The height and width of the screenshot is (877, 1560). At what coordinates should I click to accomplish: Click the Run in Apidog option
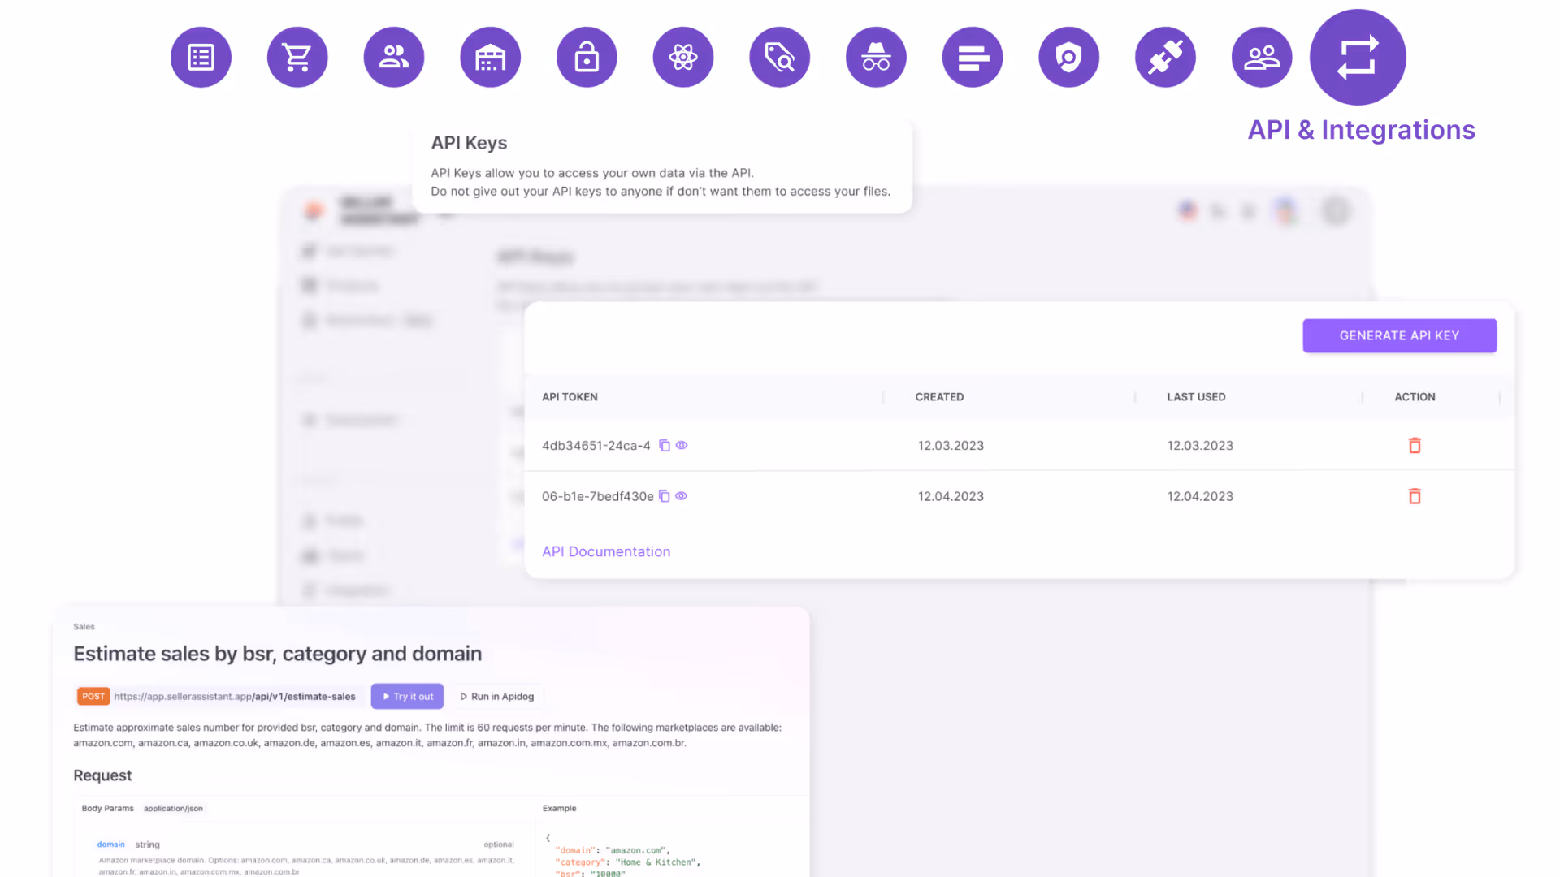click(x=497, y=696)
